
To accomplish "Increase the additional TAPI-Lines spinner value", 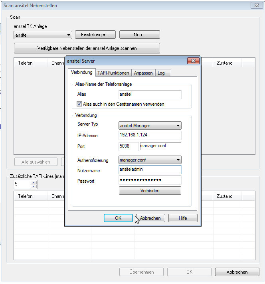I will pyautogui.click(x=34, y=183).
